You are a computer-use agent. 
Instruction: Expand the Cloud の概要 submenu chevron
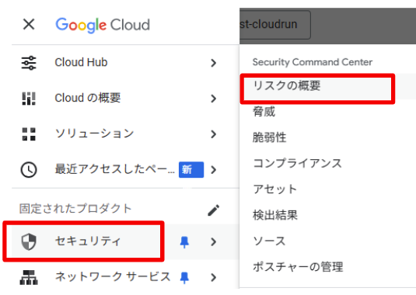click(213, 99)
